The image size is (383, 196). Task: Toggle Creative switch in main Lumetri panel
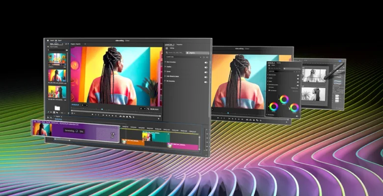(x=206, y=67)
